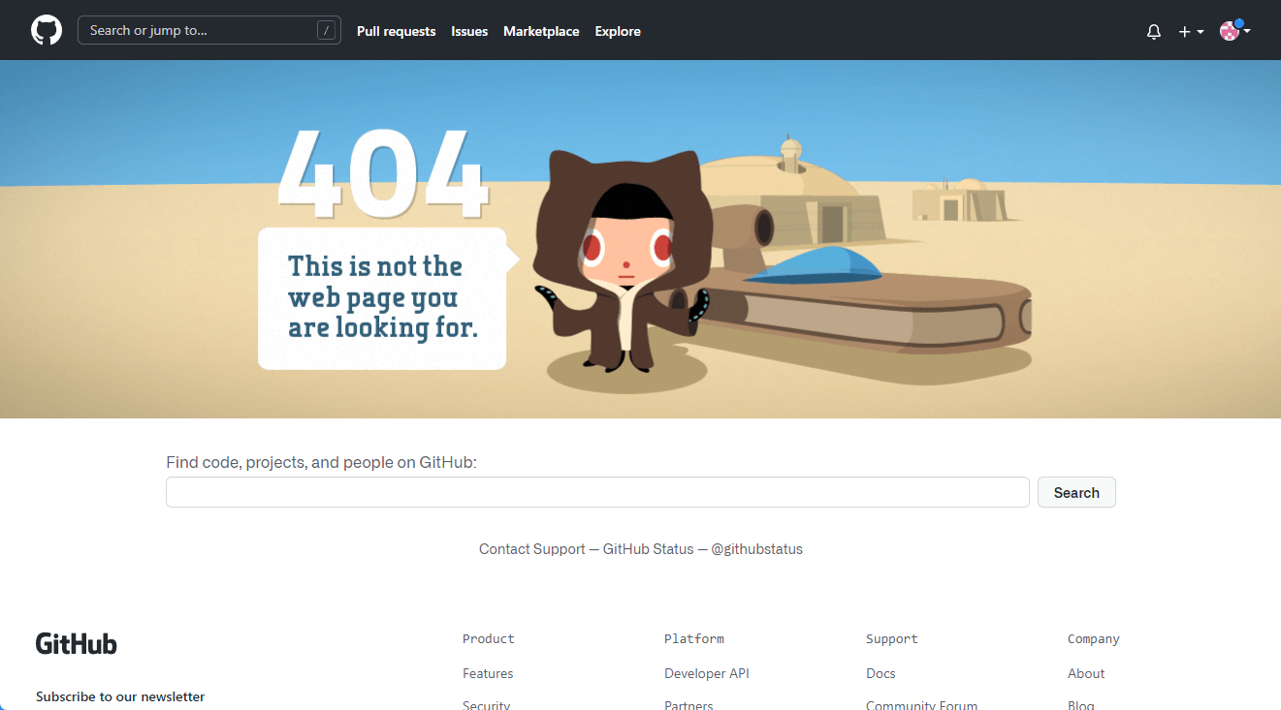
Task: Open Pull requests in the top nav
Action: [396, 31]
